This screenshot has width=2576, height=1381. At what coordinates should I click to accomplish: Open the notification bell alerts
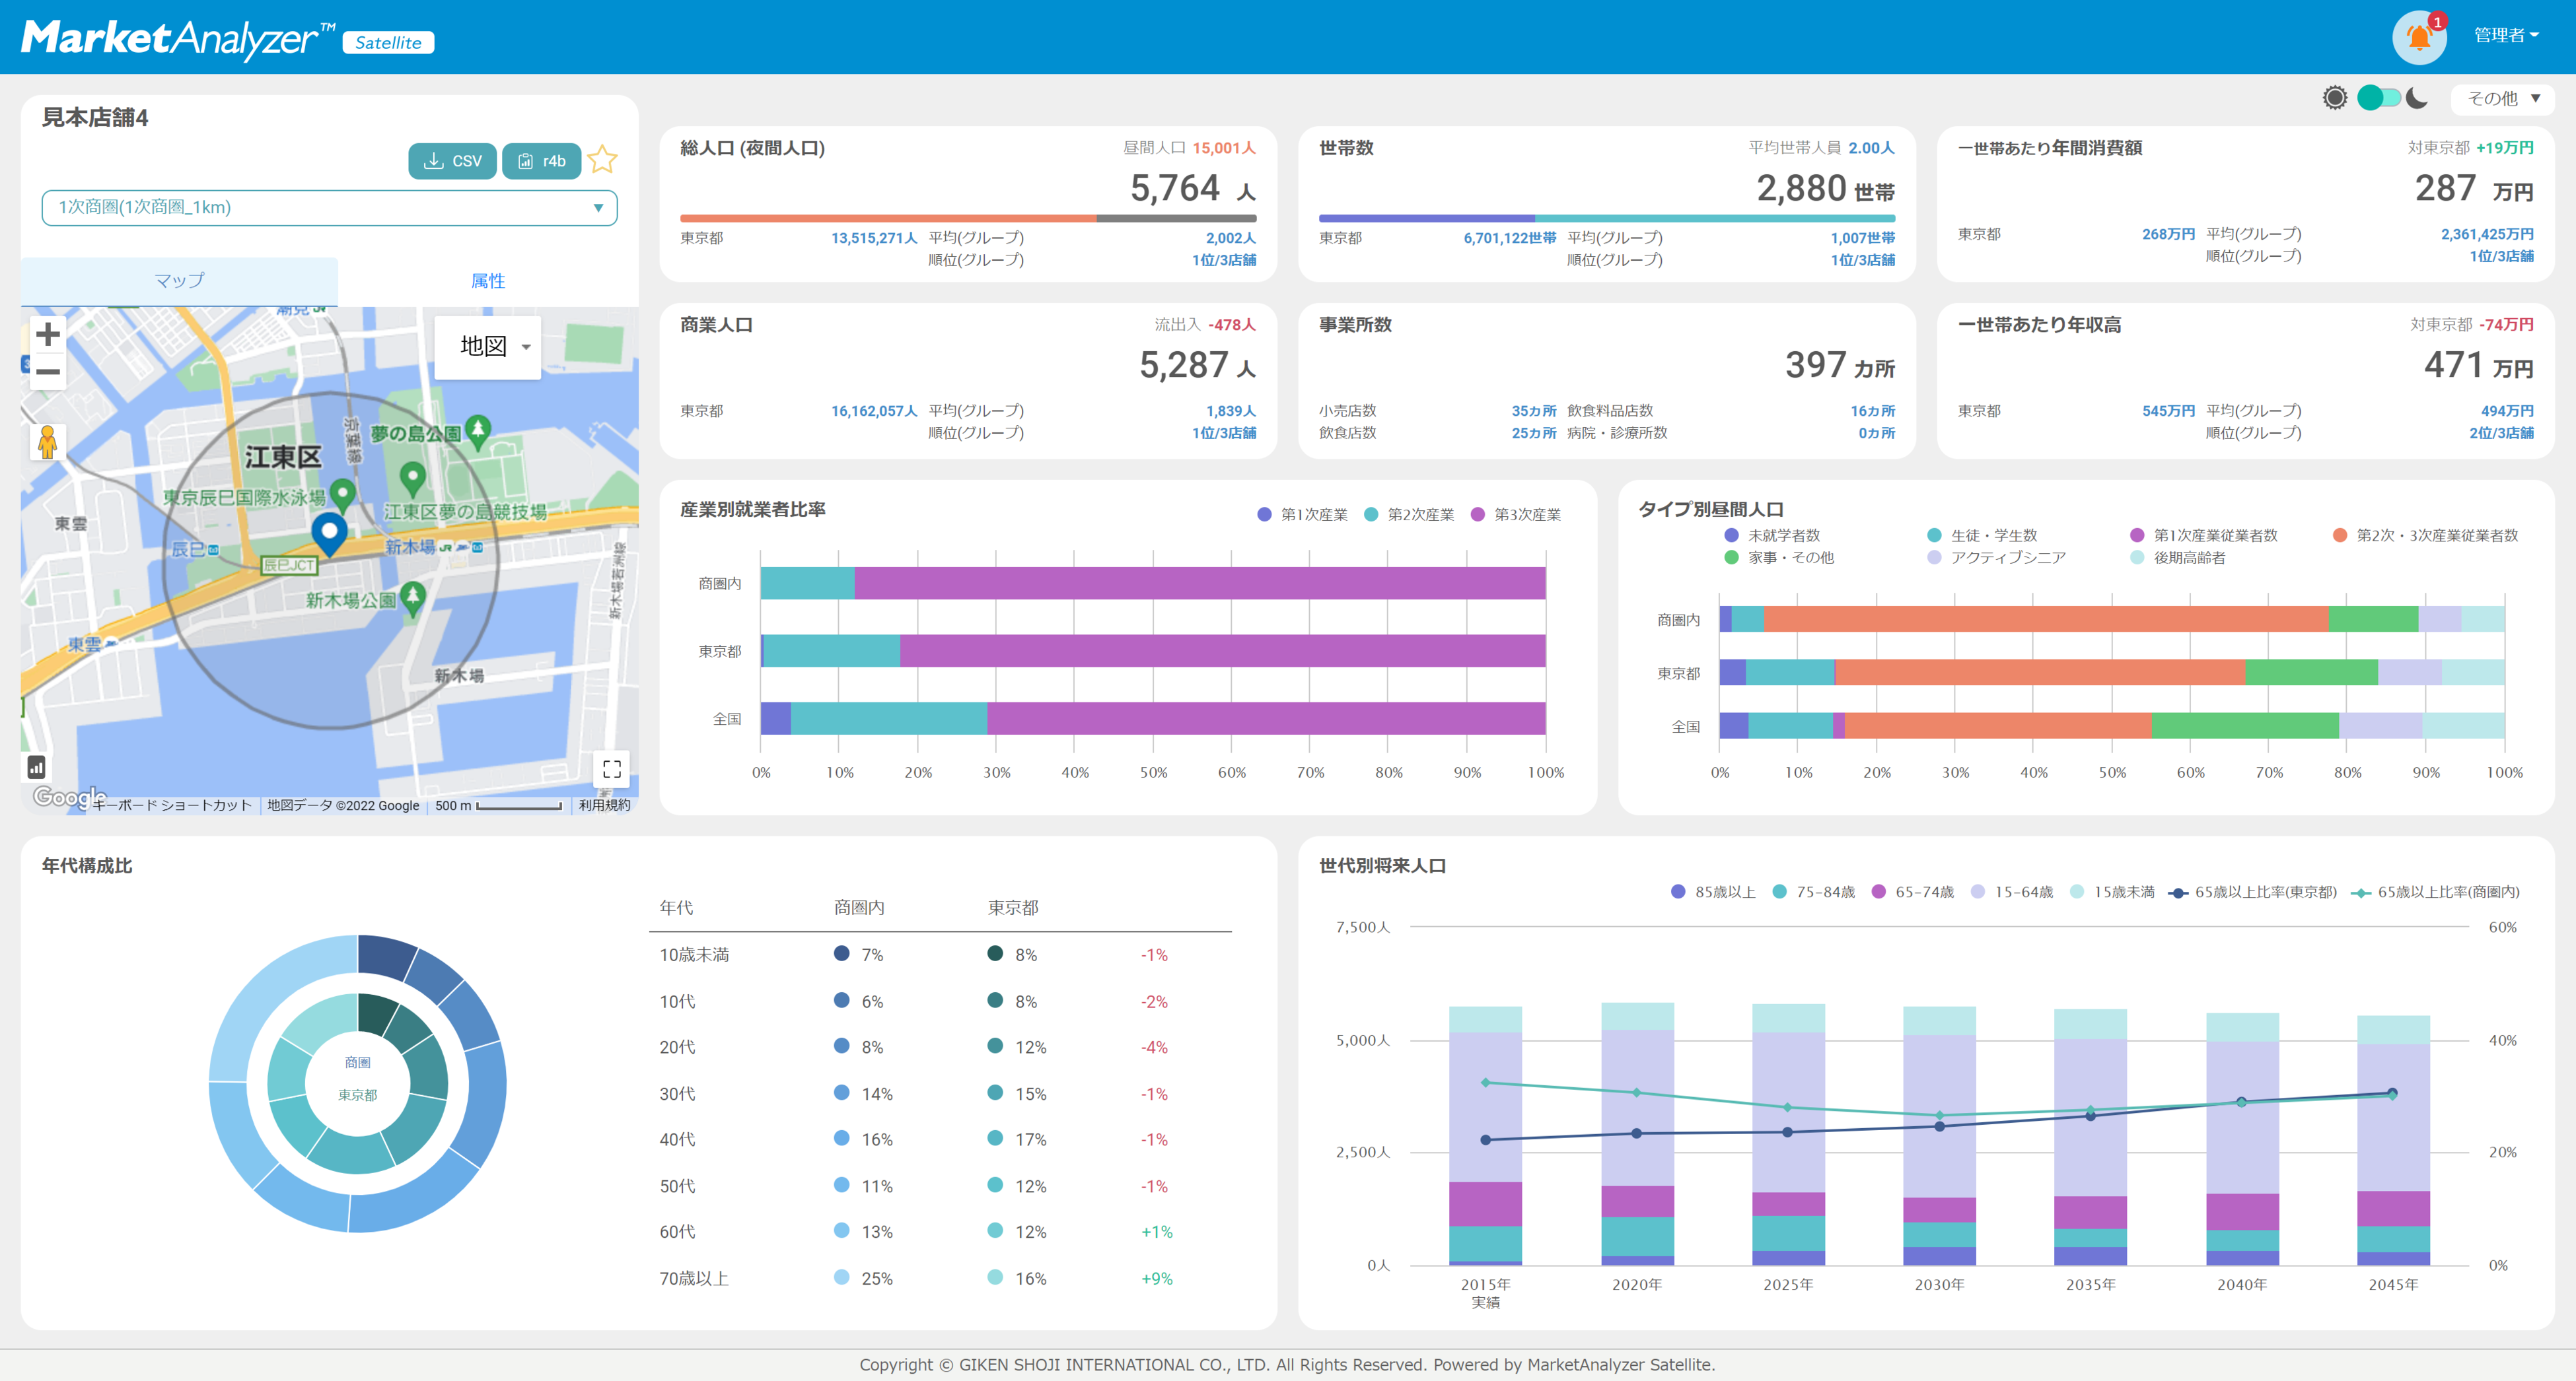coord(2418,37)
